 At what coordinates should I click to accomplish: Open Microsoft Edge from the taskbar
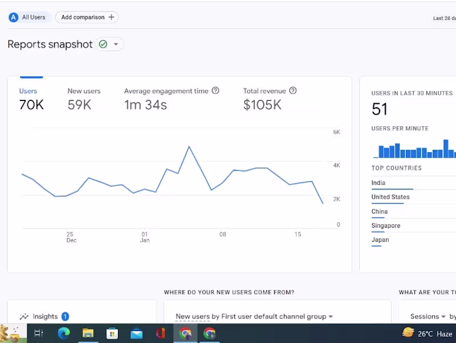click(x=63, y=333)
